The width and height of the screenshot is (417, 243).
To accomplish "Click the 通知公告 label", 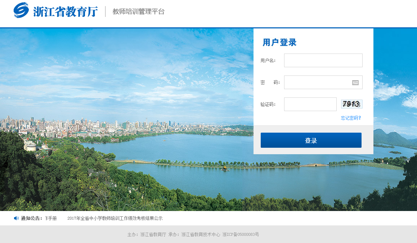I will click(x=31, y=218).
